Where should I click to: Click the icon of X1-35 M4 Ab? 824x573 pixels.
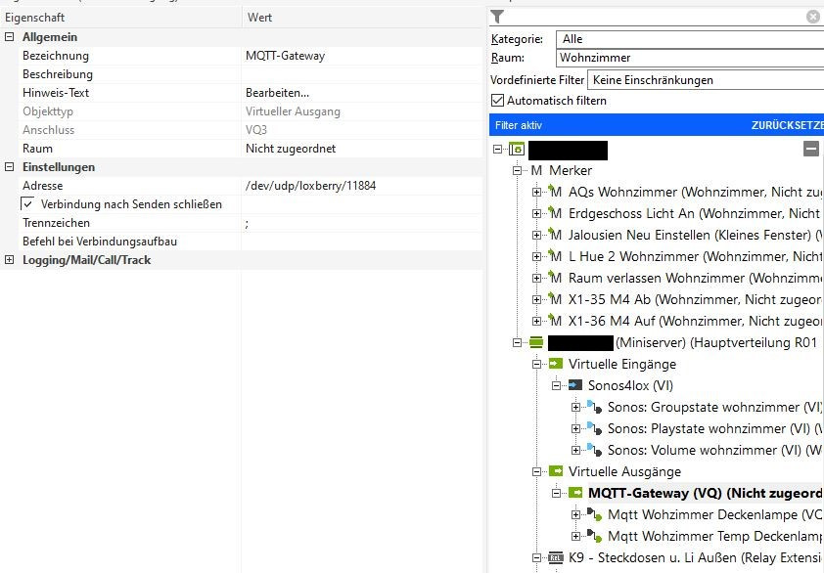[555, 299]
